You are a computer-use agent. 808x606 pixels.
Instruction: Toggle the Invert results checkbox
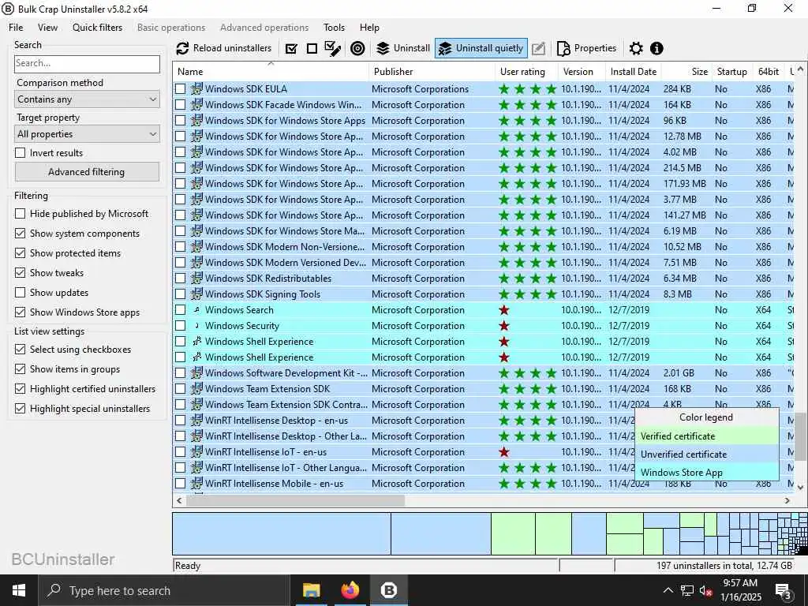click(x=20, y=153)
